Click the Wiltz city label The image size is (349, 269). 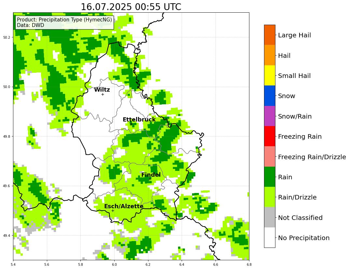[102, 90]
